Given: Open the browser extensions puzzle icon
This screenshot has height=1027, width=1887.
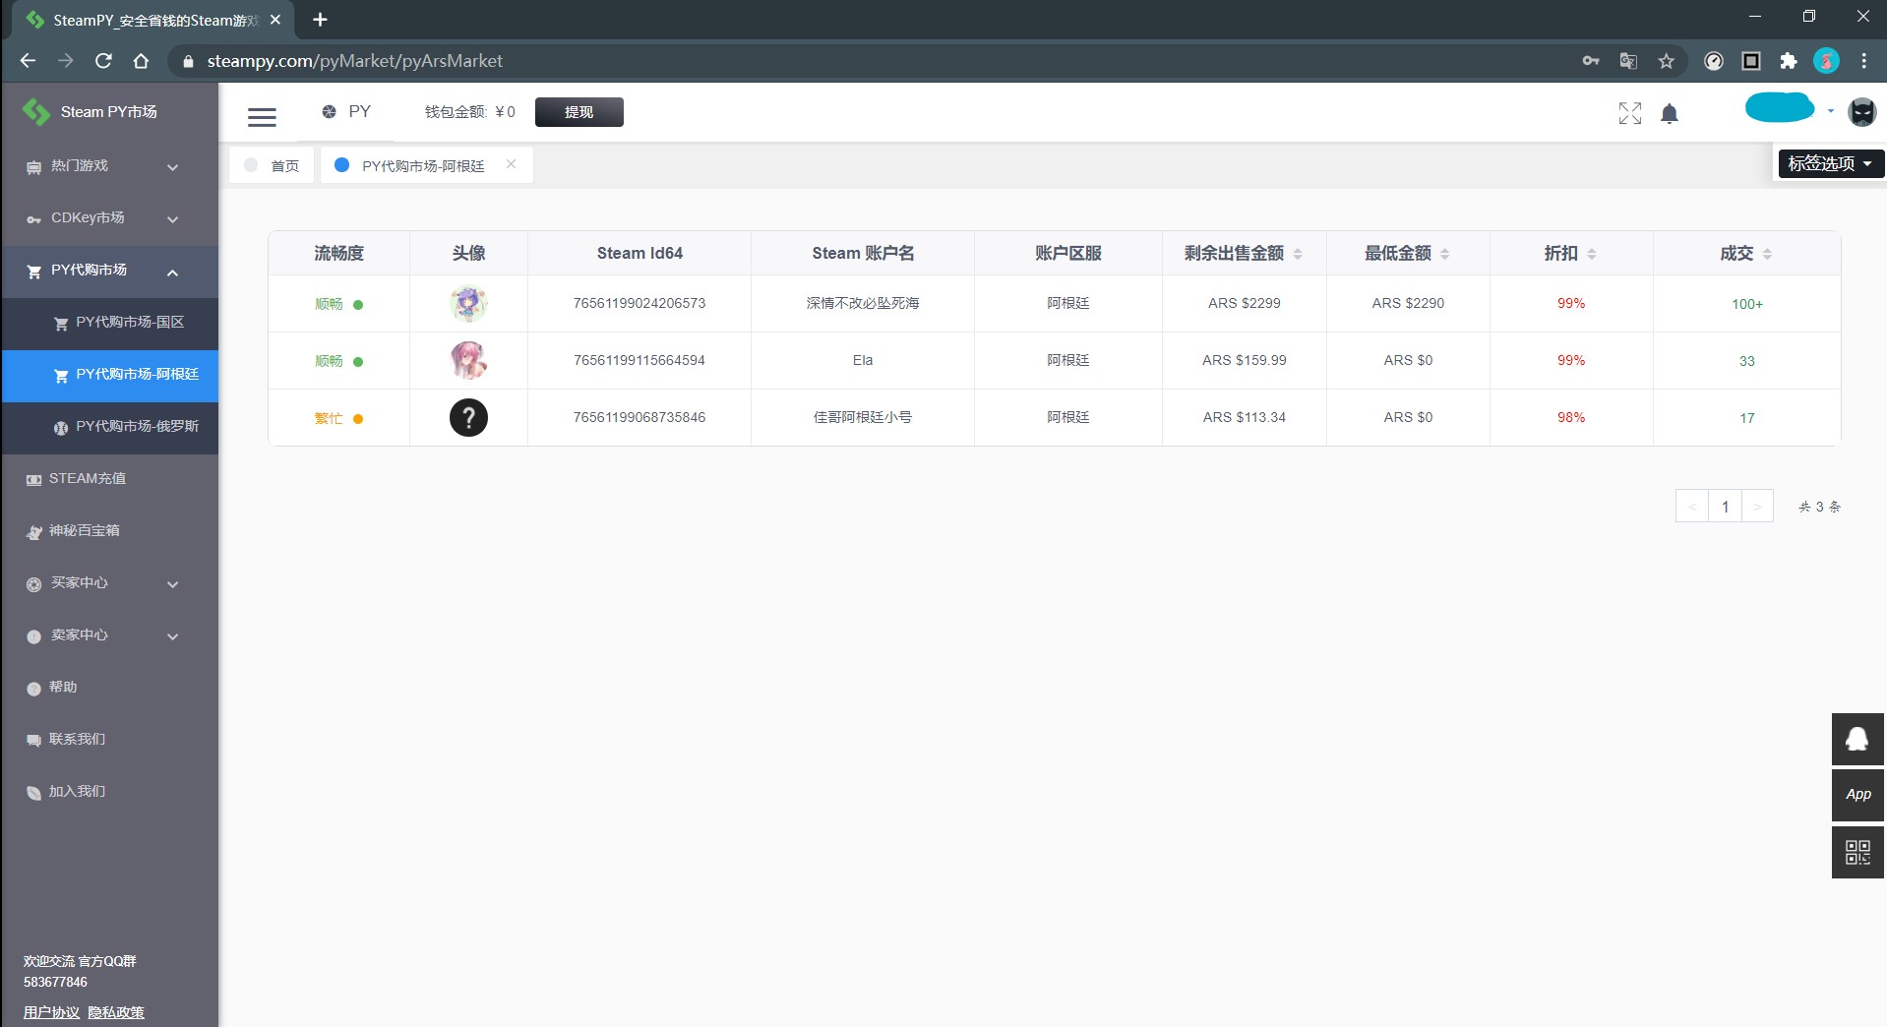Looking at the screenshot, I should click(x=1789, y=61).
